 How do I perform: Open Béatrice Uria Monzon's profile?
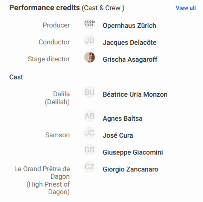click(x=135, y=94)
